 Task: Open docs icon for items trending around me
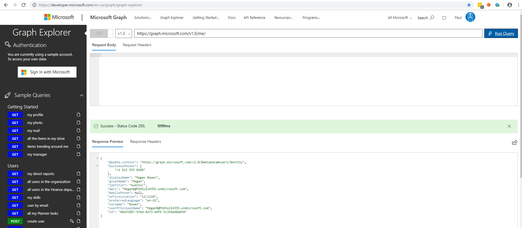click(78, 146)
